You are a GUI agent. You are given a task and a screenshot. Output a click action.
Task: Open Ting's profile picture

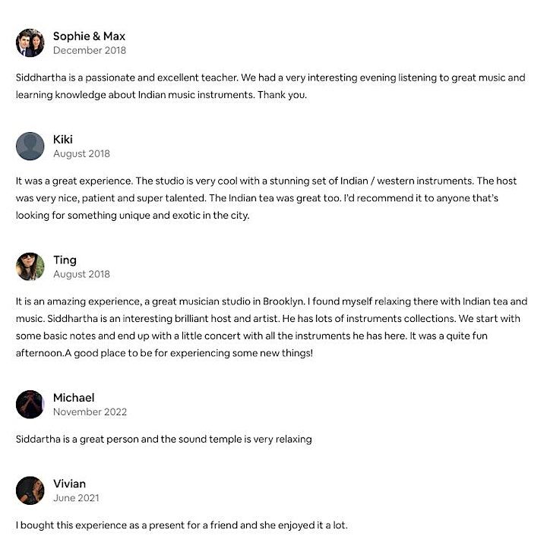tap(30, 267)
